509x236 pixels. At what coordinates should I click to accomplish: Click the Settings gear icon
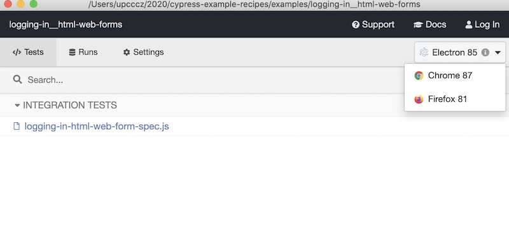(x=127, y=52)
